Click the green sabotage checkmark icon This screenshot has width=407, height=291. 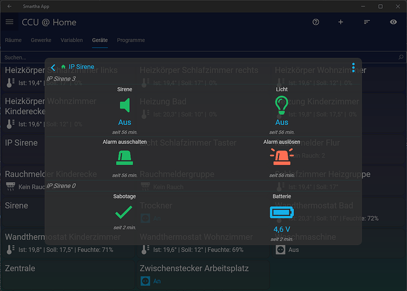(x=124, y=211)
